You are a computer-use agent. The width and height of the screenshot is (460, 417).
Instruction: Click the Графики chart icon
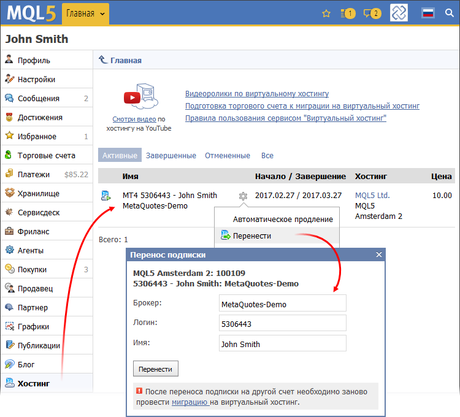tap(10, 326)
